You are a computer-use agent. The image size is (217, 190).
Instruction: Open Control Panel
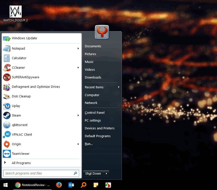point(95,113)
